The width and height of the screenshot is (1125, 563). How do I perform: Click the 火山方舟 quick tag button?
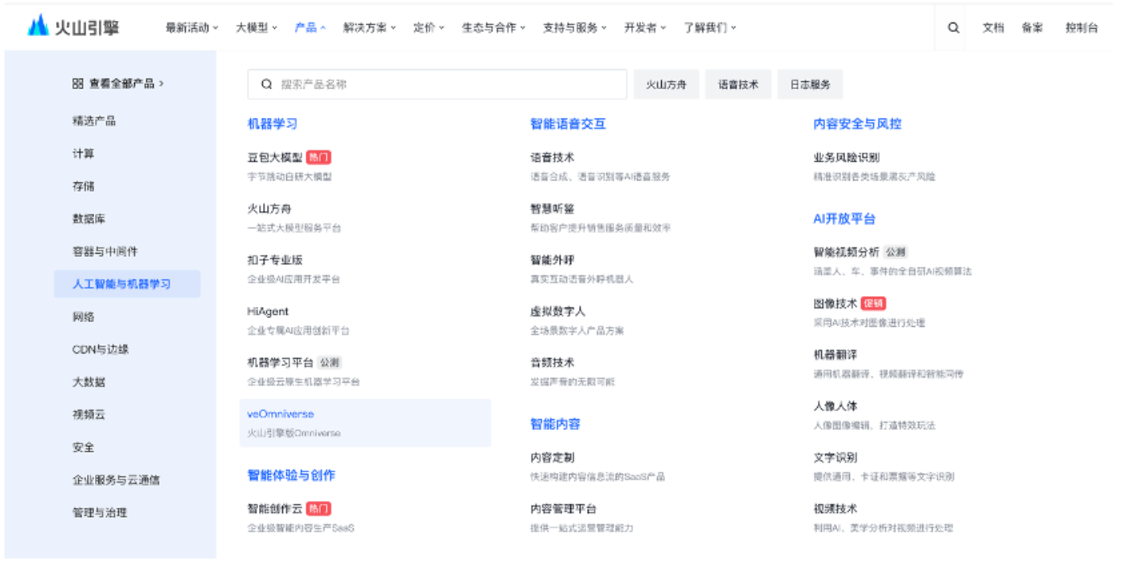coord(666,84)
